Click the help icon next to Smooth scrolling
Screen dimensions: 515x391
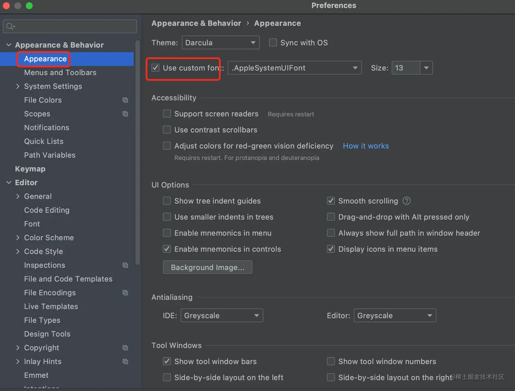[x=406, y=201]
